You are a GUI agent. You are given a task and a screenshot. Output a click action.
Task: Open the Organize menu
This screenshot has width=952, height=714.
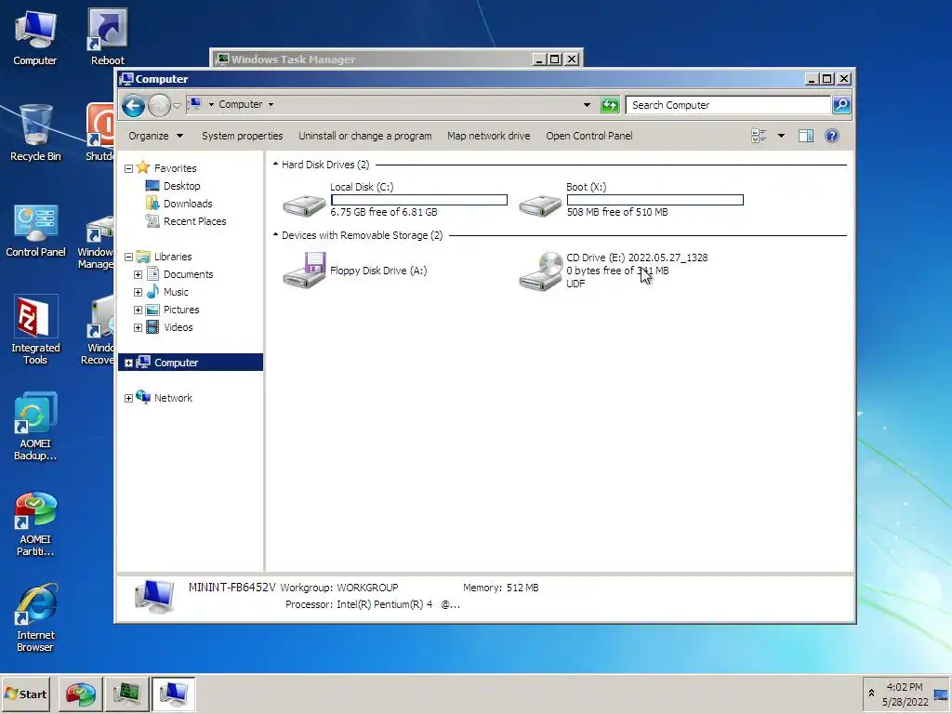point(155,136)
